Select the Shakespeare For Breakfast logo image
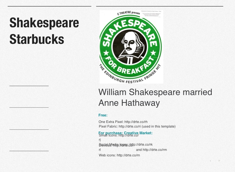This screenshot has width=235, height=172. (x=131, y=47)
